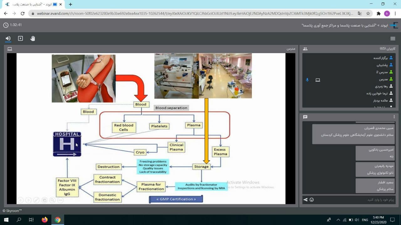Click the chat message from مهدیه رفیعیان
The width and height of the screenshot is (401, 225).
click(x=375, y=169)
